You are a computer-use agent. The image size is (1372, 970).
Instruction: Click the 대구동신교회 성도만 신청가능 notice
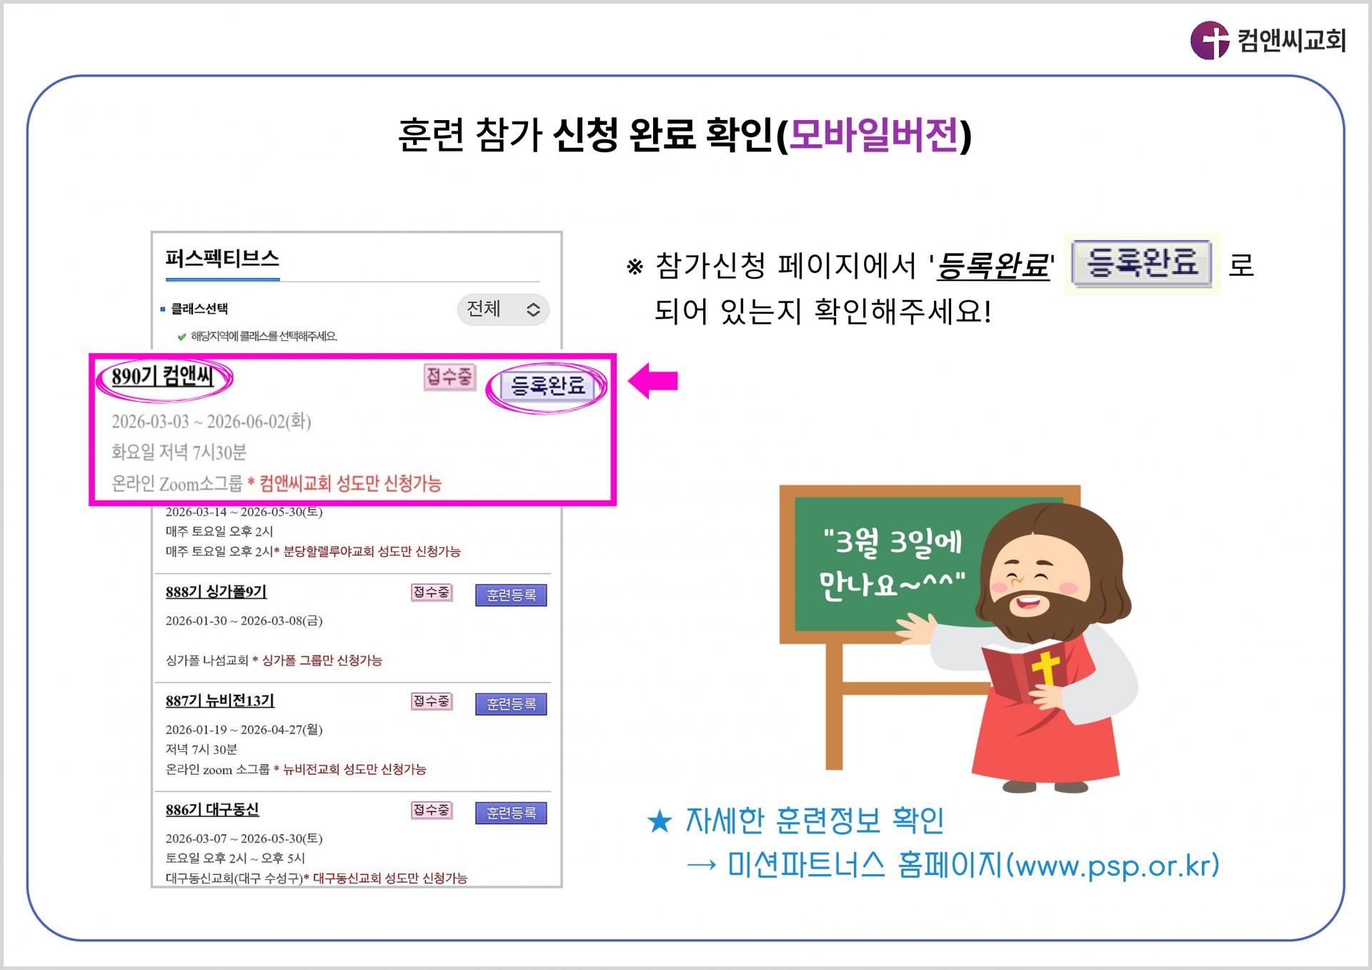tap(390, 879)
